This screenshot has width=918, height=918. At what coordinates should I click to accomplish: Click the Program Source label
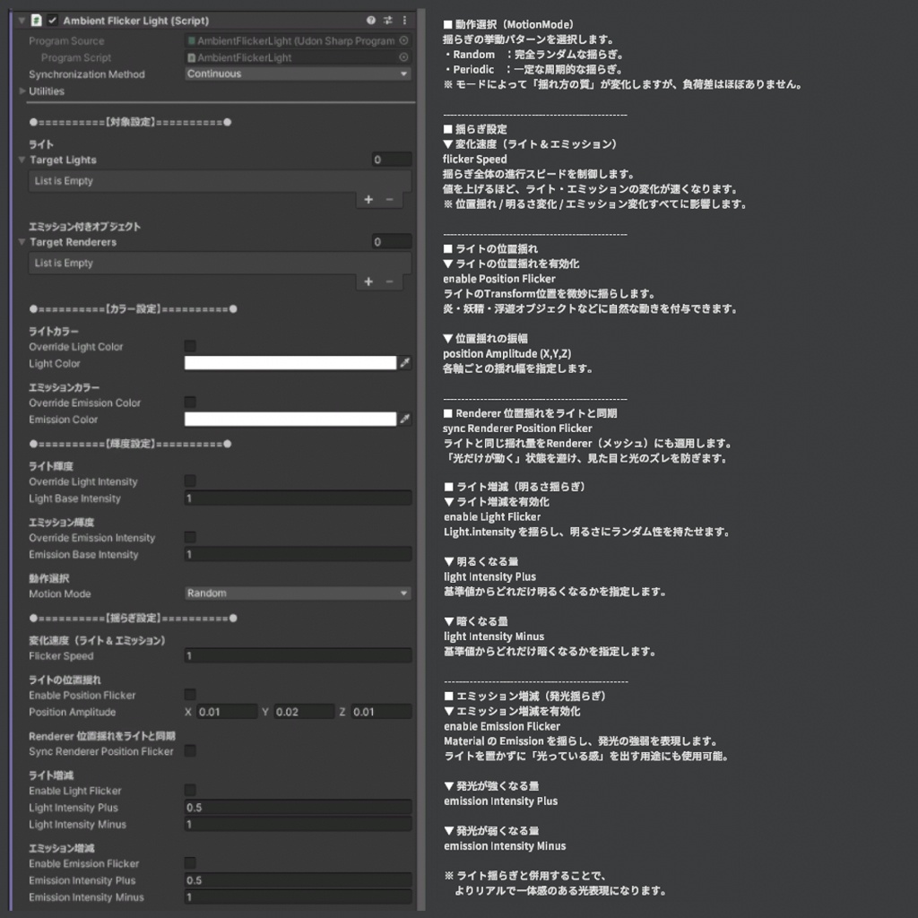66,41
